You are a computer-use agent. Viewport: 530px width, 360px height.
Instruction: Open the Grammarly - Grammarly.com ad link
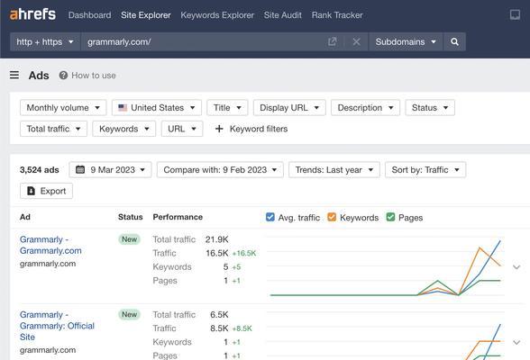pyautogui.click(x=50, y=245)
